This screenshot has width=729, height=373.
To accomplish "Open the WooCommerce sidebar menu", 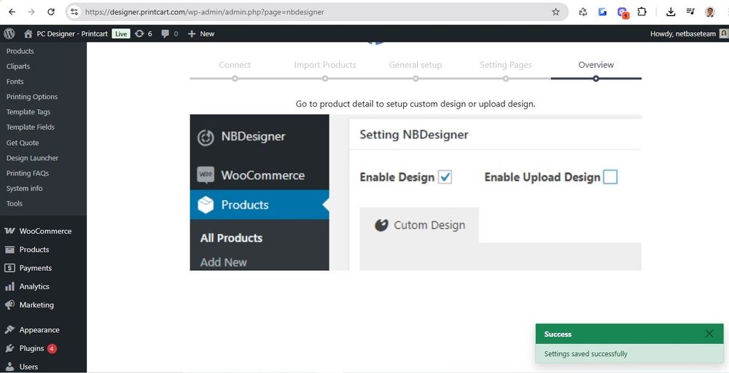I will (44, 231).
